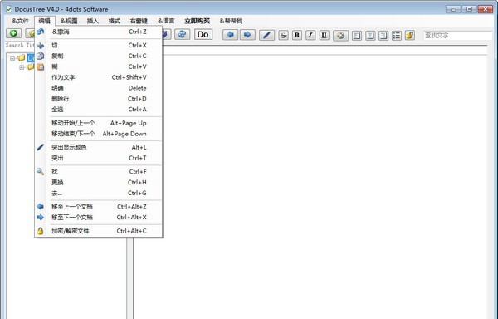Choose 移至下一个文档 menu entry
The height and width of the screenshot is (319, 498).
pos(99,218)
